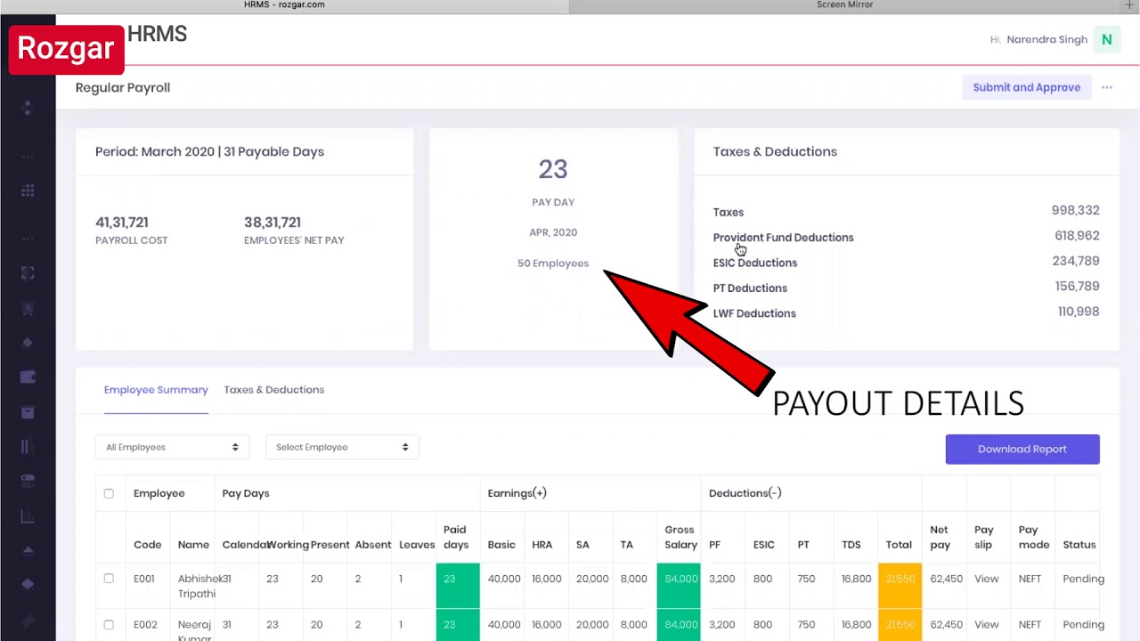Open the frame scan icon in sidebar
Viewport: 1140px width, 641px height.
click(28, 273)
